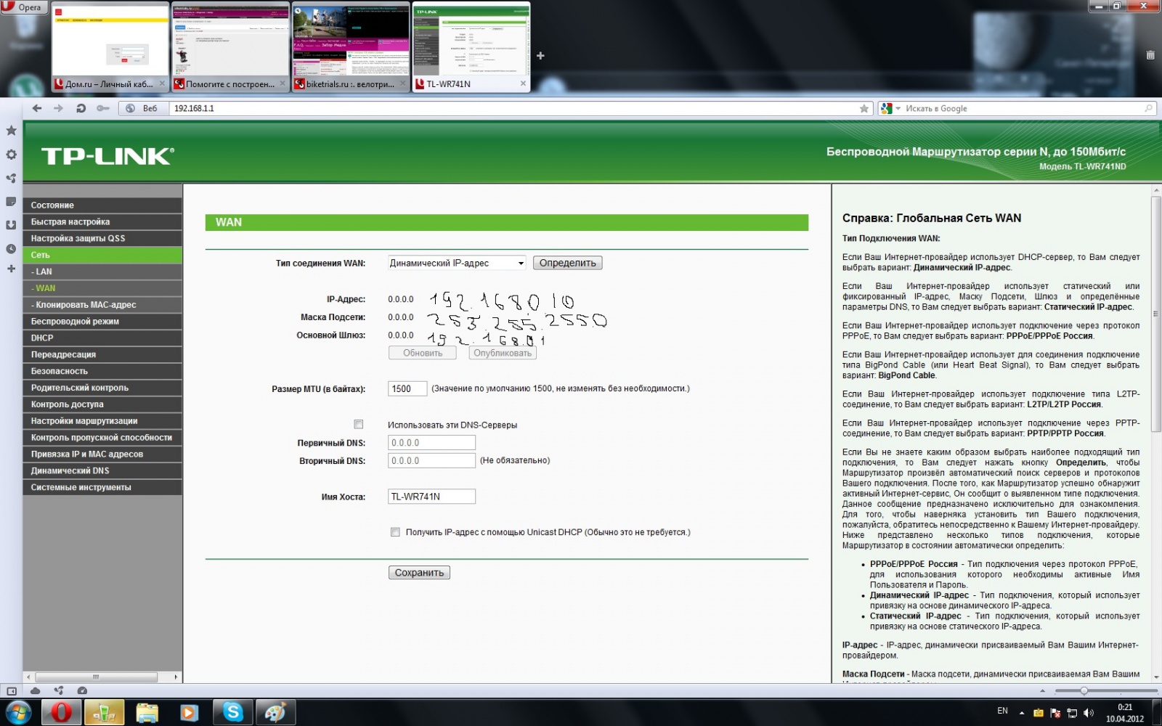Enable 'Использовать эти DNS-Серверы' checkbox
This screenshot has width=1162, height=726.
pyautogui.click(x=358, y=424)
